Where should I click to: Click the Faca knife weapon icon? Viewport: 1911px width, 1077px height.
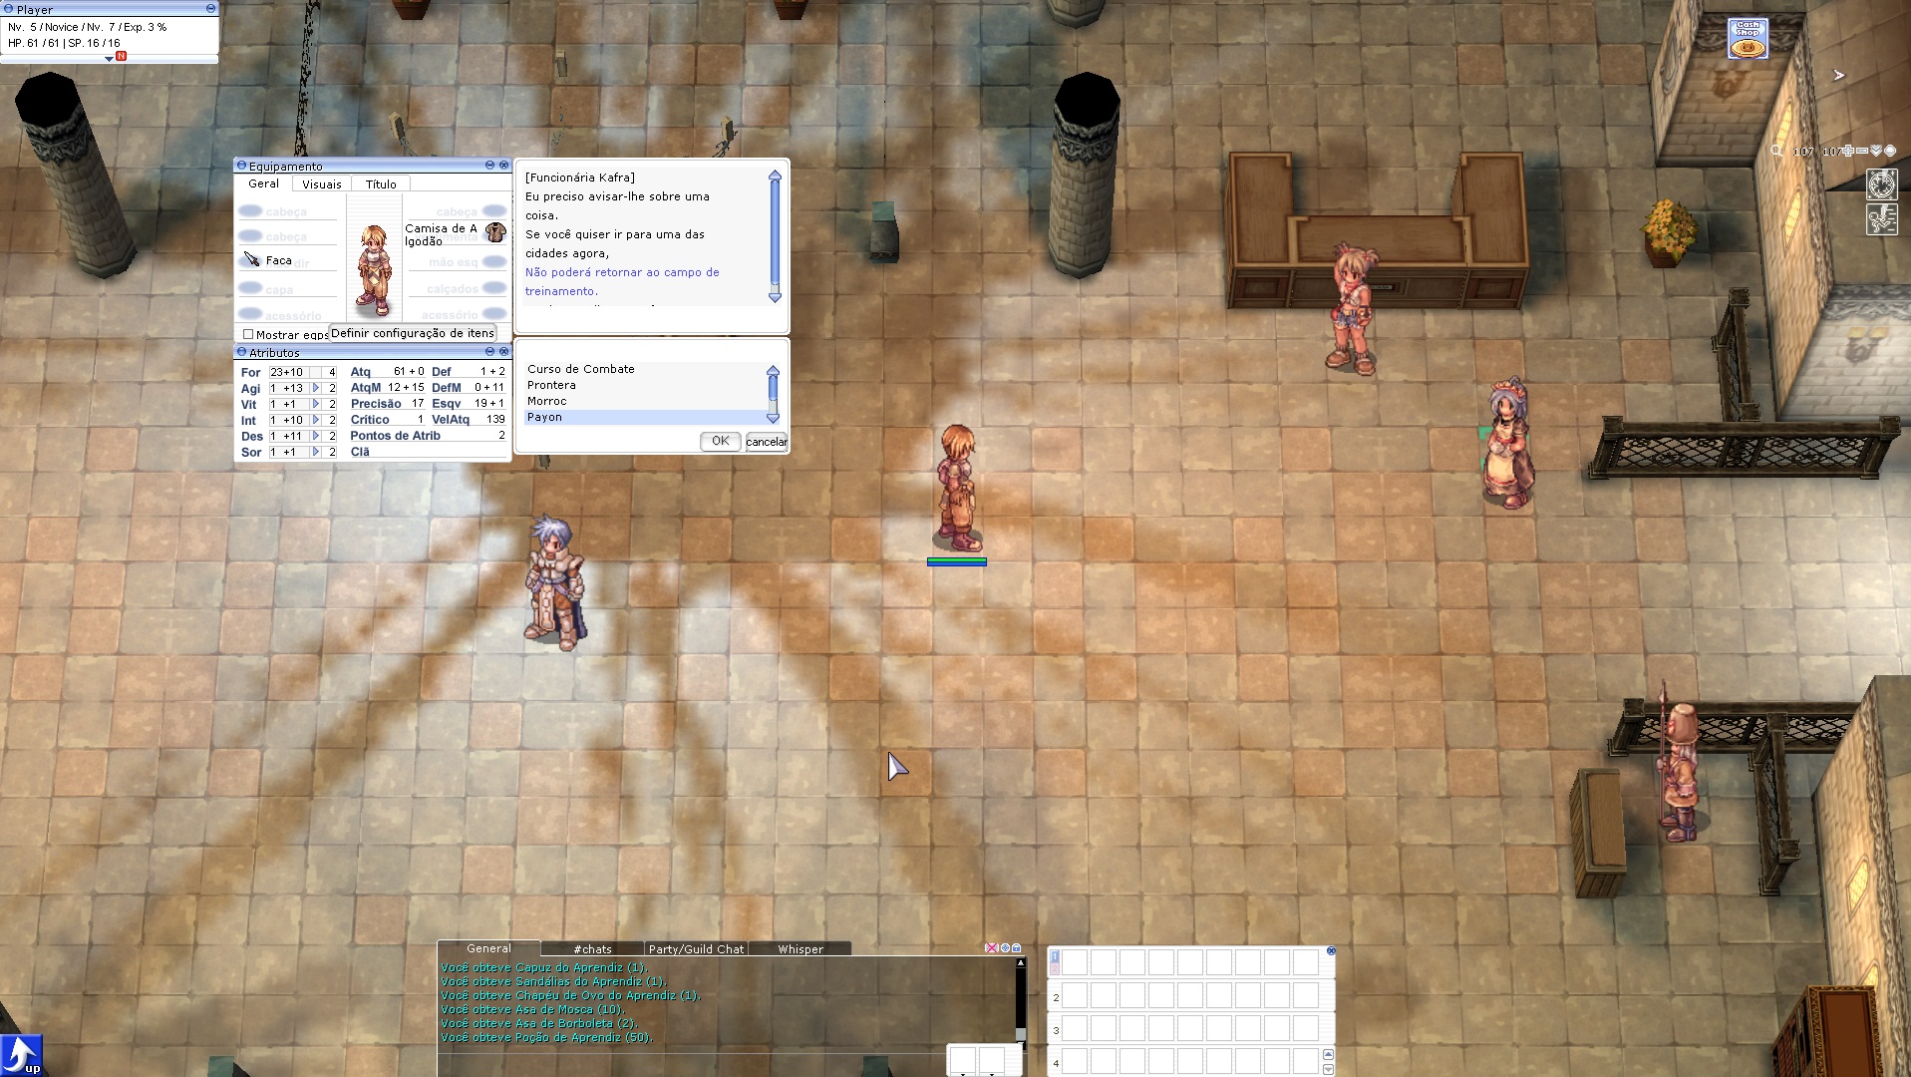(252, 260)
